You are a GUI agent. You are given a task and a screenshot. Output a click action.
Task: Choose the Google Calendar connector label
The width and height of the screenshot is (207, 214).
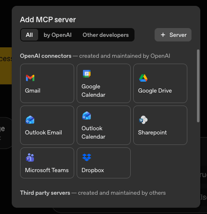pos(93,90)
